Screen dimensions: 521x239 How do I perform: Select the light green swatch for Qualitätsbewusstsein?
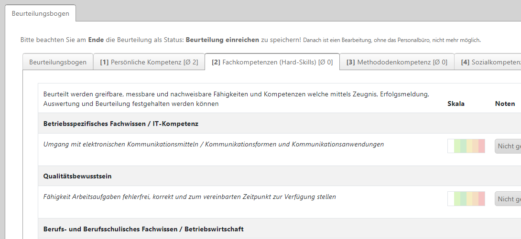(457, 198)
